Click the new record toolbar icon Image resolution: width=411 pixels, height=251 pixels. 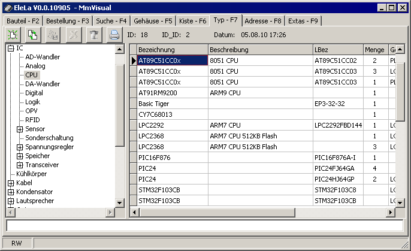click(13, 35)
